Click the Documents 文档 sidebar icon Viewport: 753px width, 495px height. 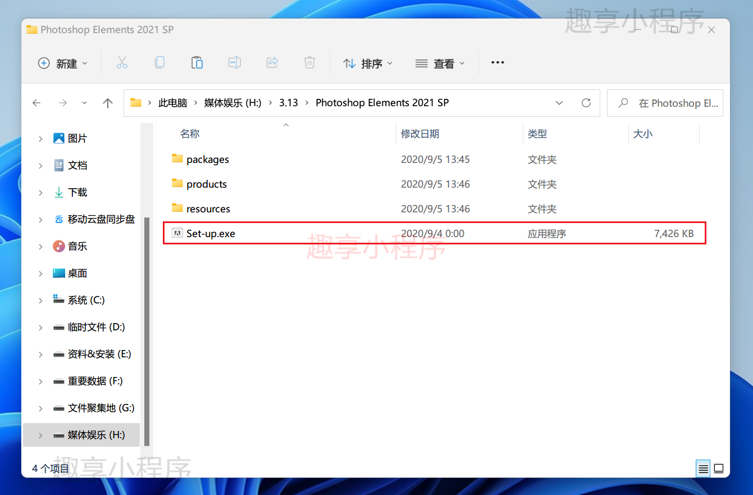pyautogui.click(x=58, y=165)
